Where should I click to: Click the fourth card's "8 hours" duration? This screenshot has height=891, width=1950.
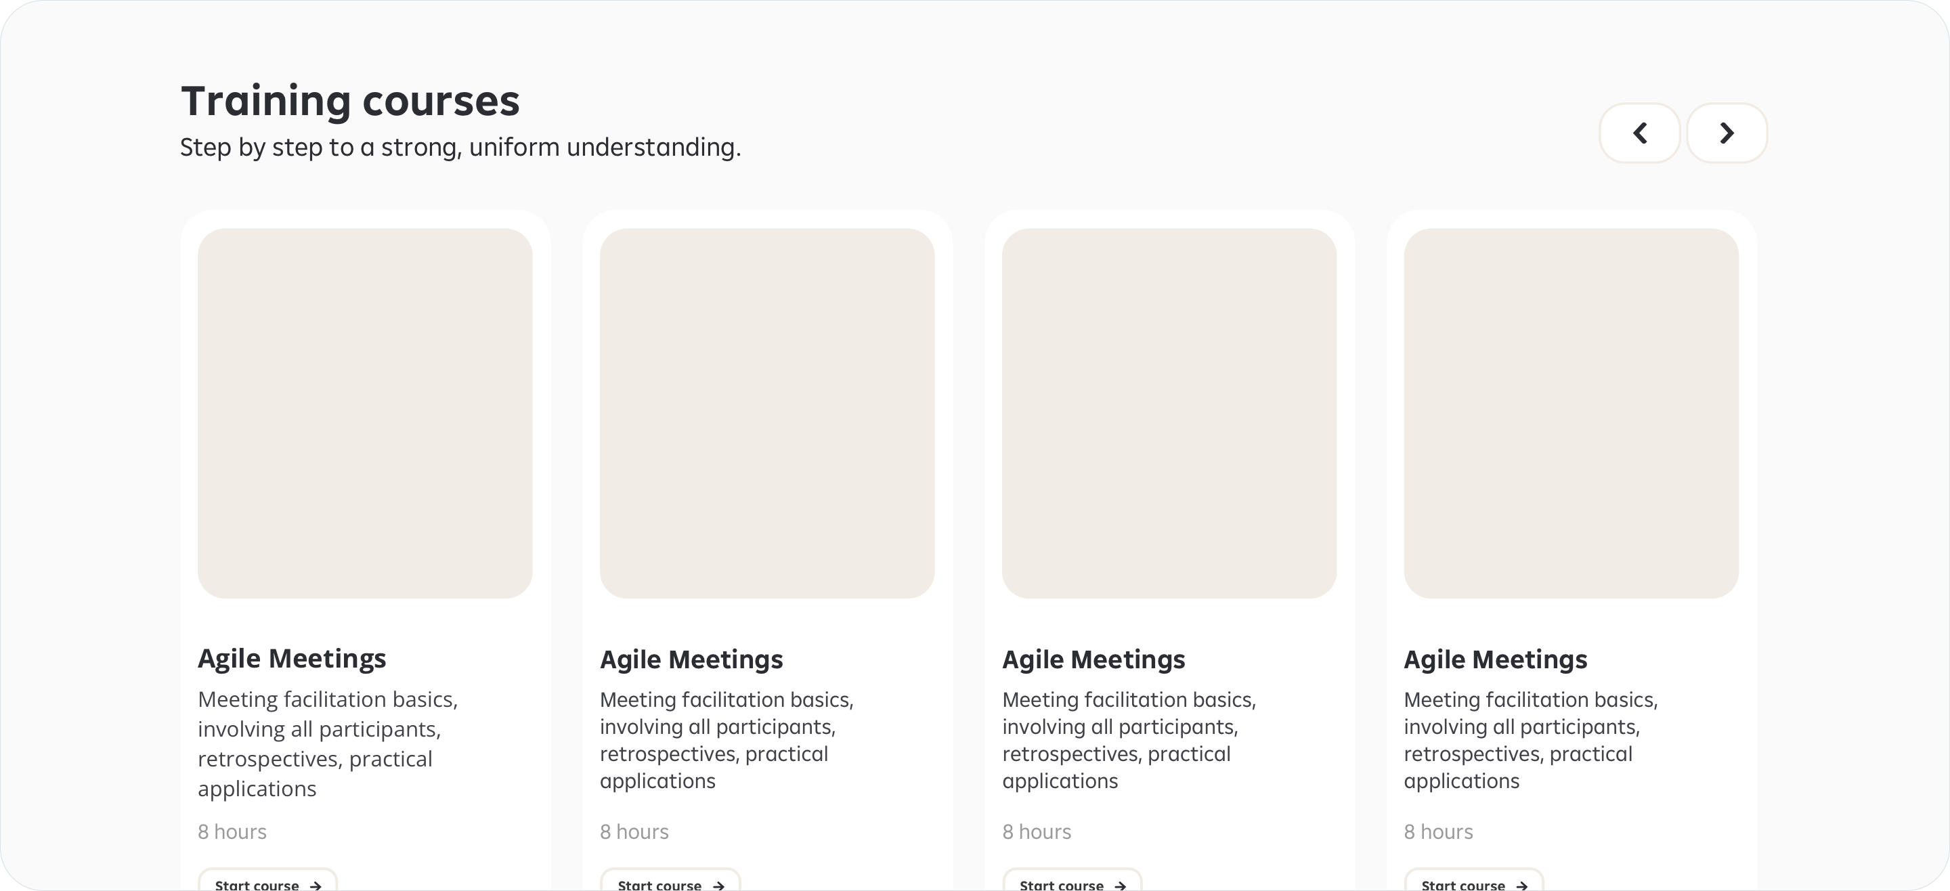1438,832
